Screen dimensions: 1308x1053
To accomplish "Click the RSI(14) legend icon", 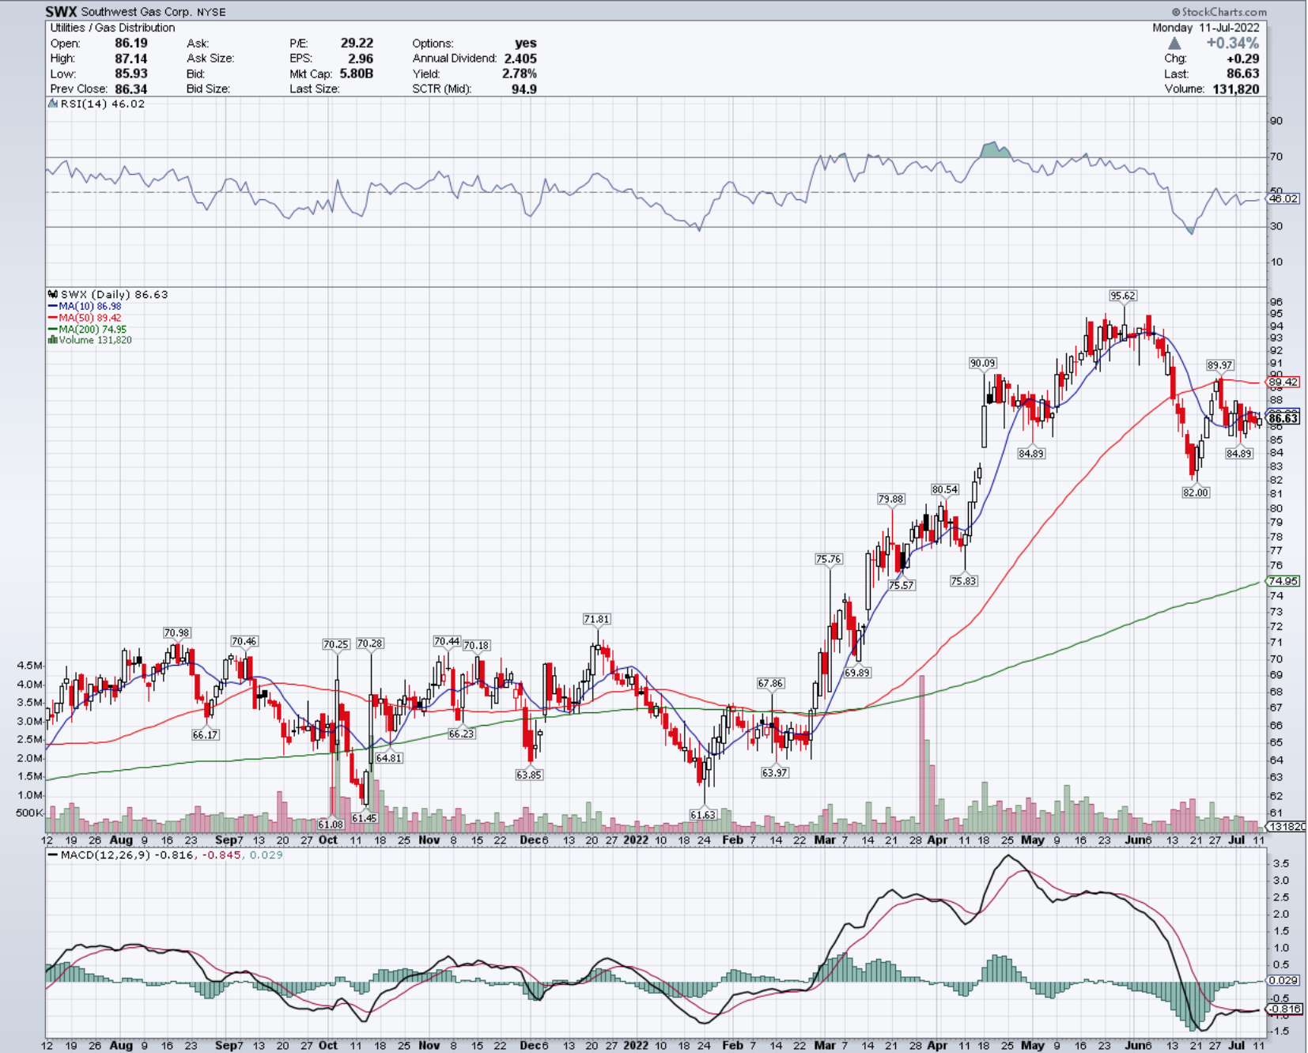I will [x=53, y=104].
